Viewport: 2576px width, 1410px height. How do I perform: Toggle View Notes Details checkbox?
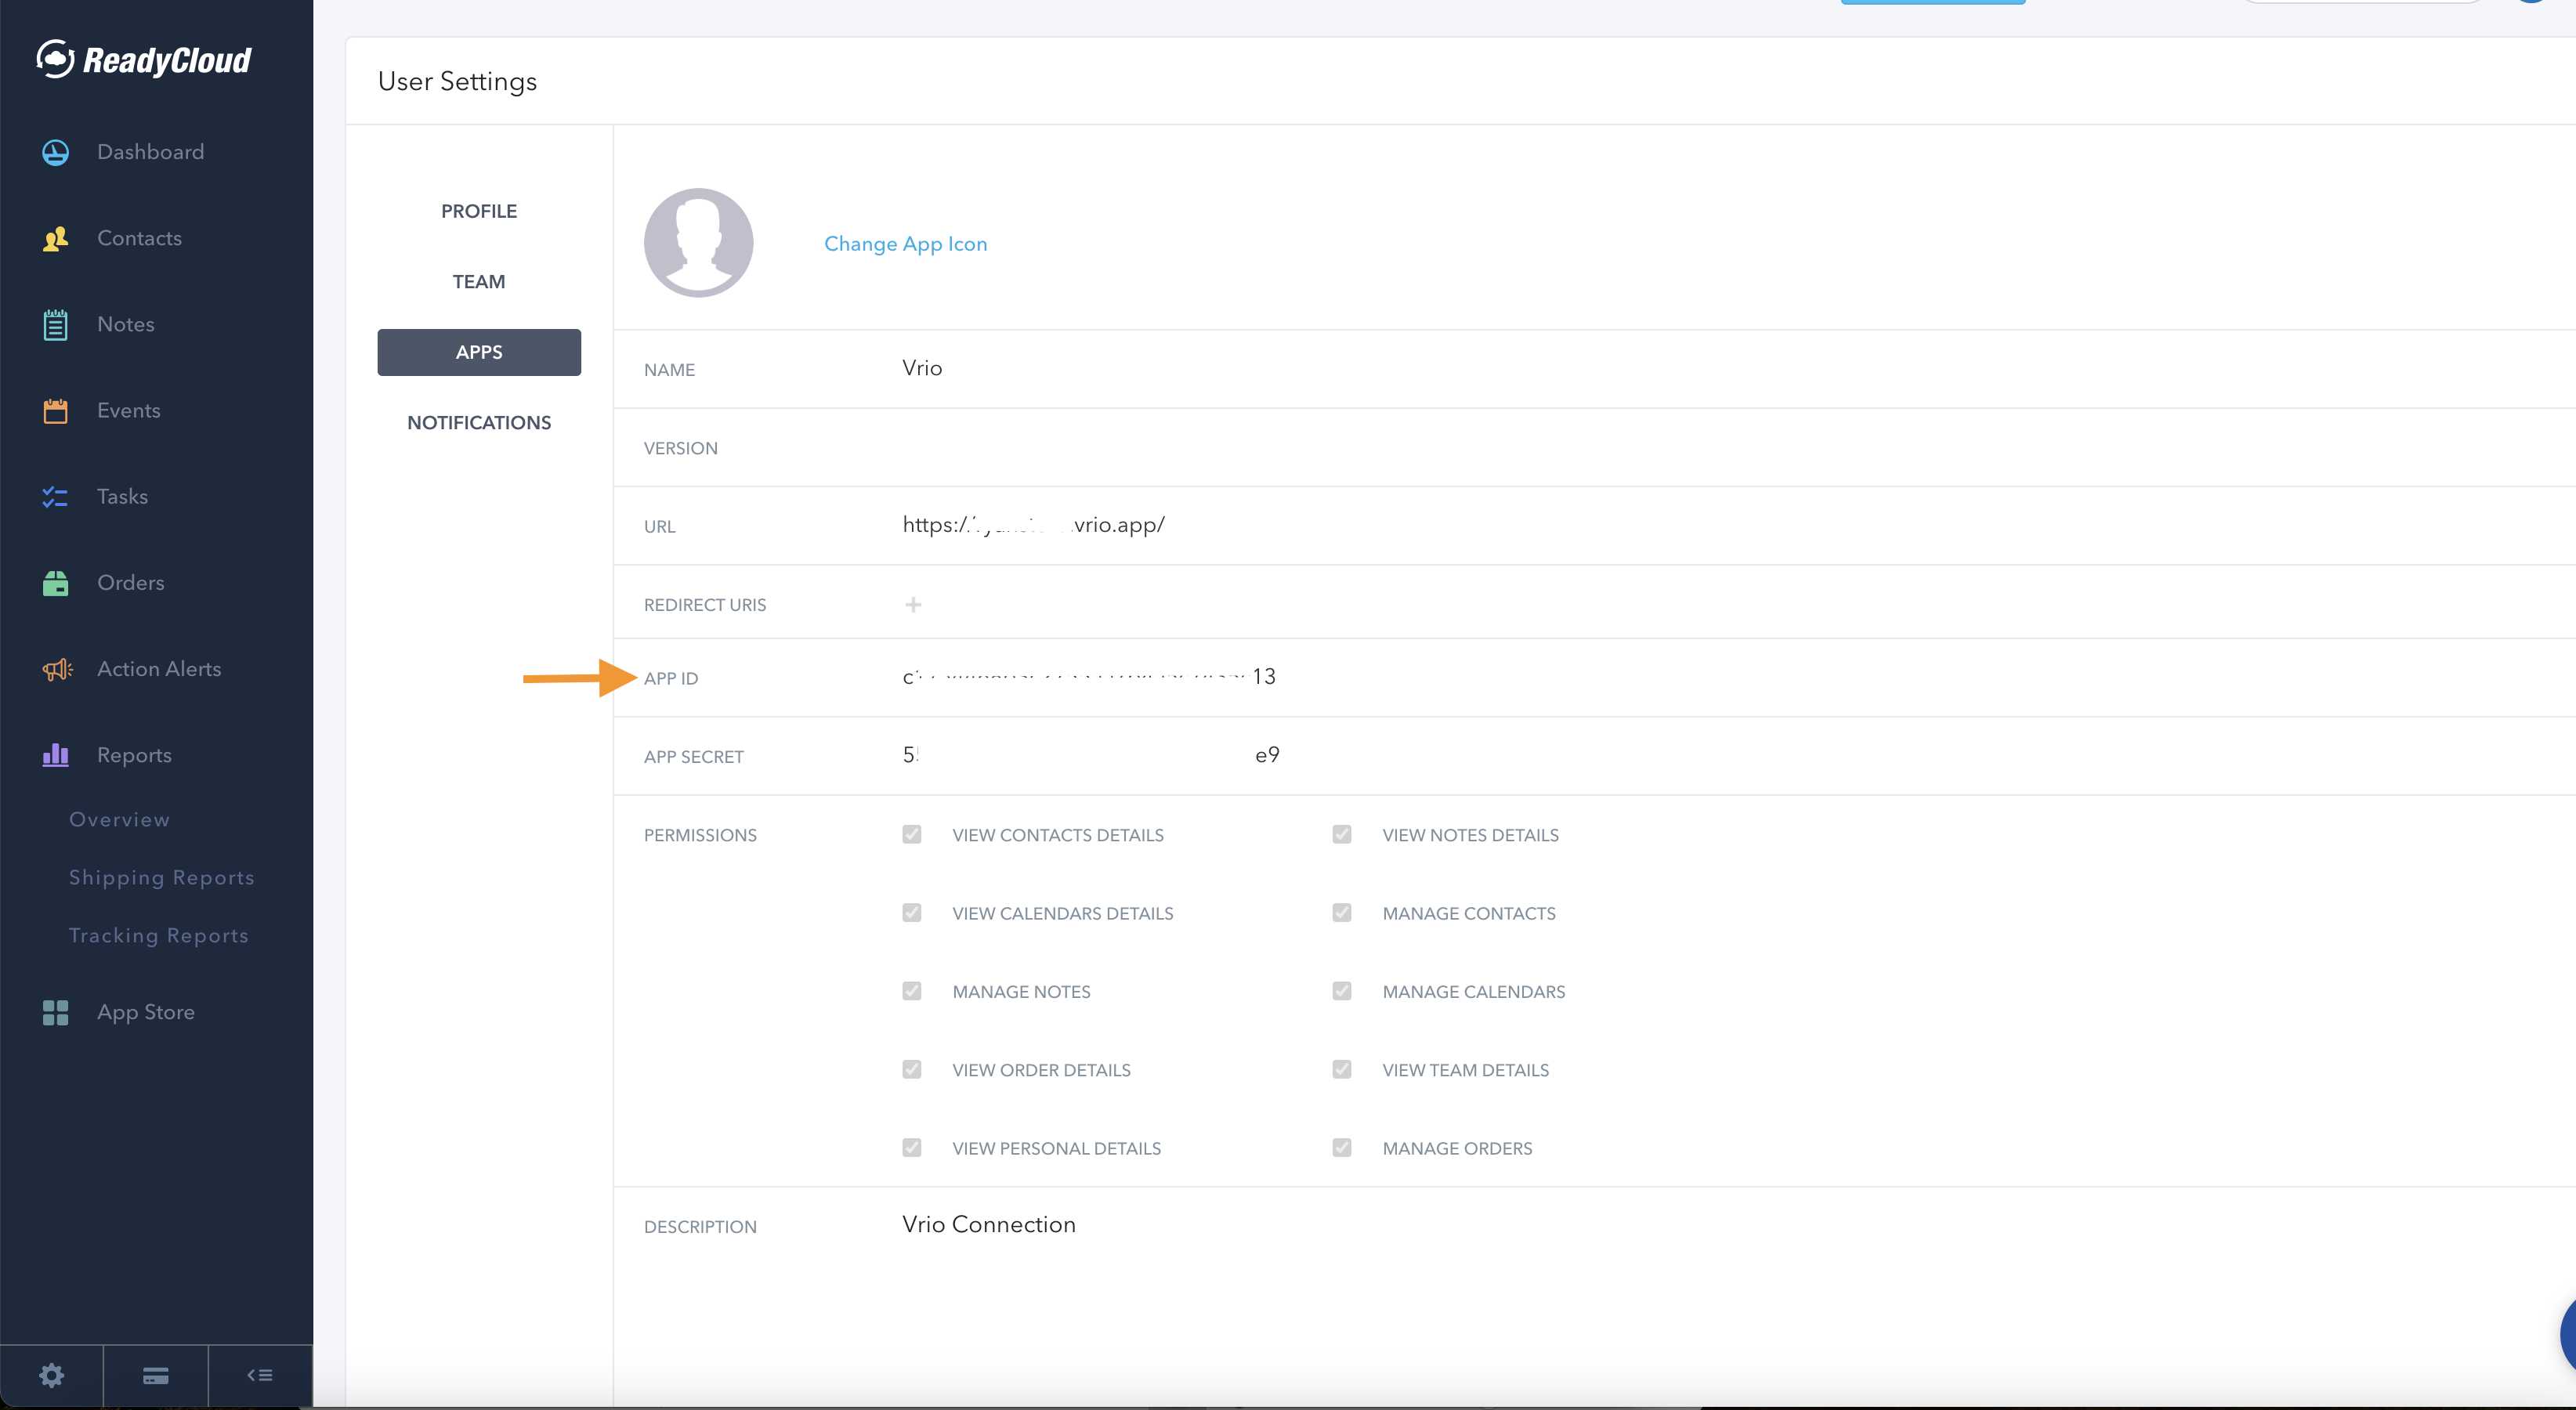click(x=1342, y=834)
